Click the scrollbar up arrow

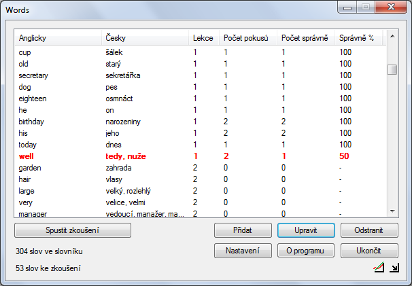[392, 36]
